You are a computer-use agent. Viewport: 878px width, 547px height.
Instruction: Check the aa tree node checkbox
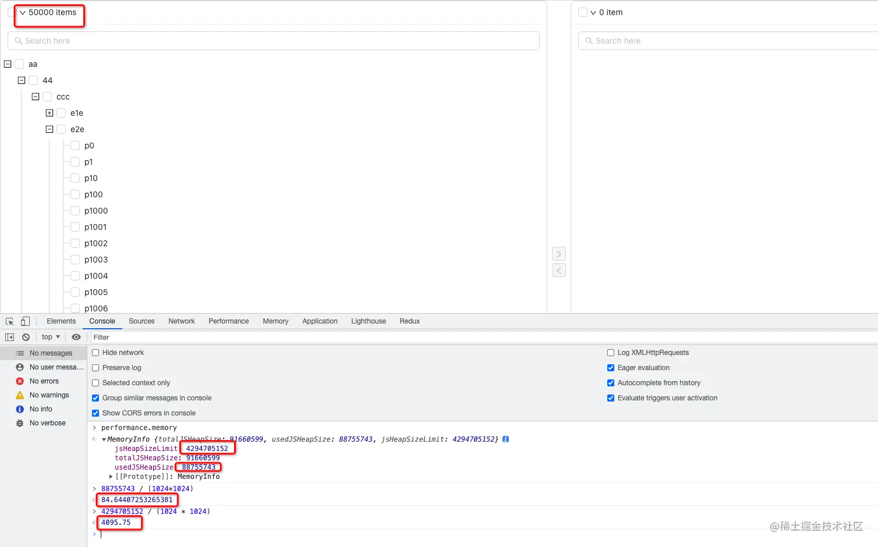pos(19,64)
